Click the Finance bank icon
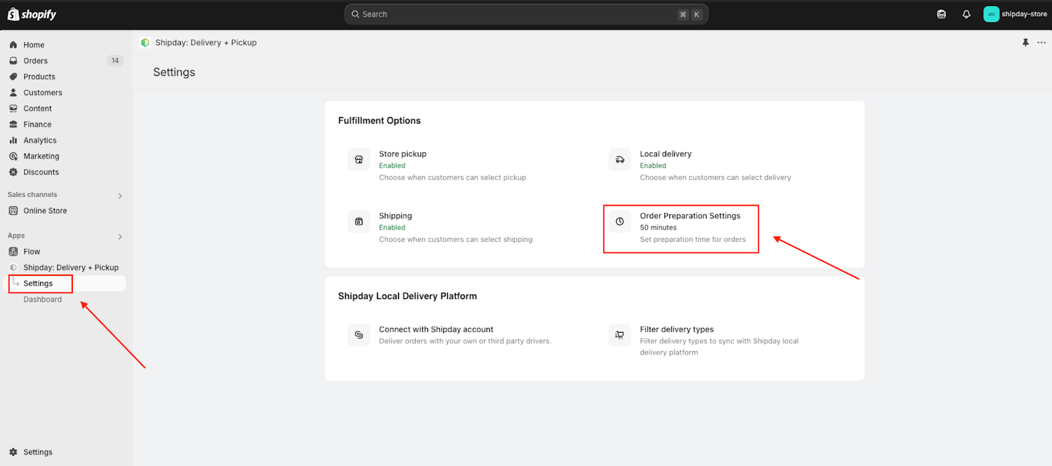Screen dimensions: 1052x466 click(13, 124)
